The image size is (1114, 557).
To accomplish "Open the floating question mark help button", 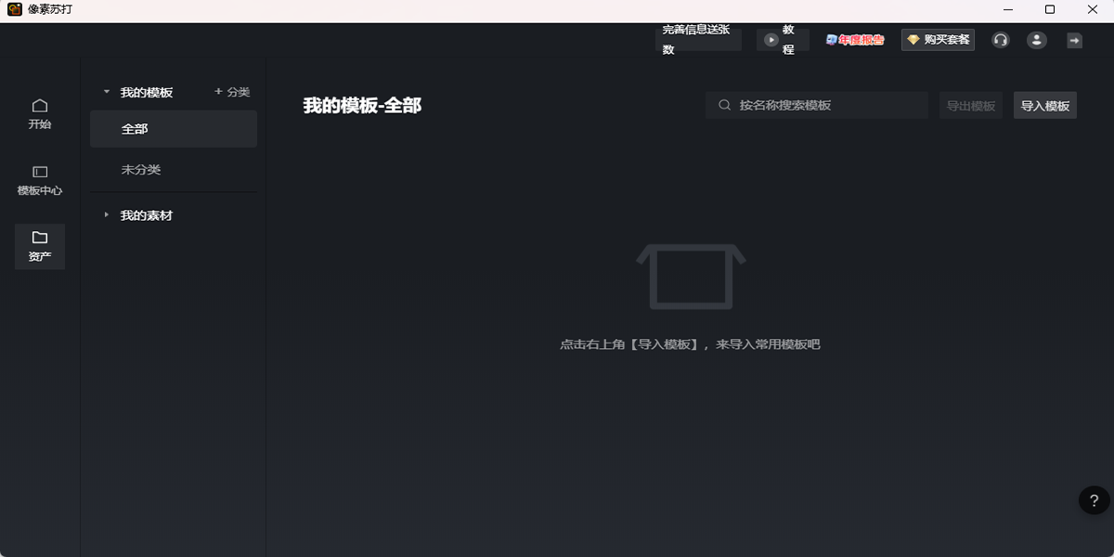I will (x=1093, y=500).
